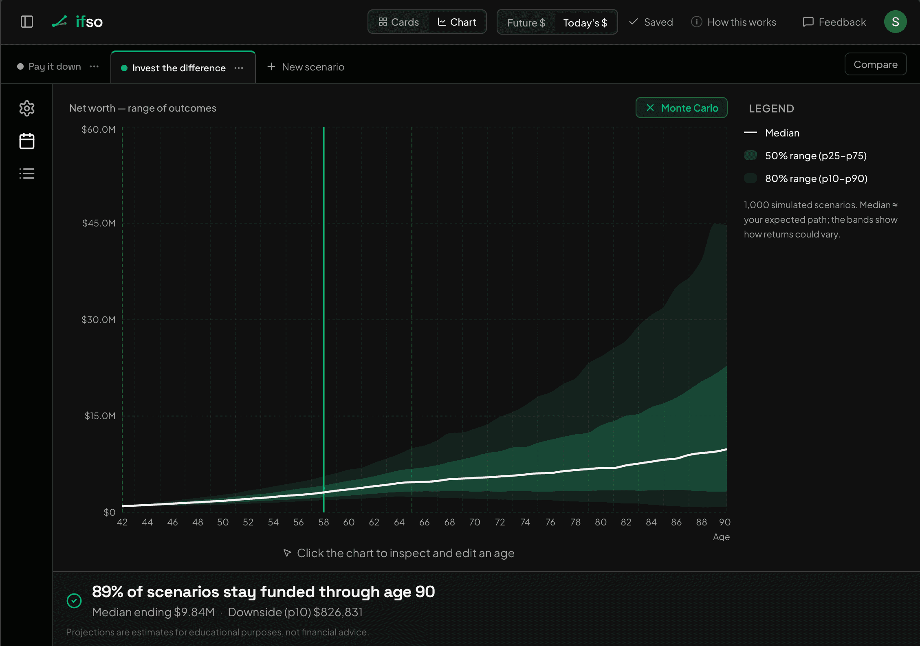Viewport: 920px width, 646px height.
Task: Switch to Chart view
Action: (457, 22)
